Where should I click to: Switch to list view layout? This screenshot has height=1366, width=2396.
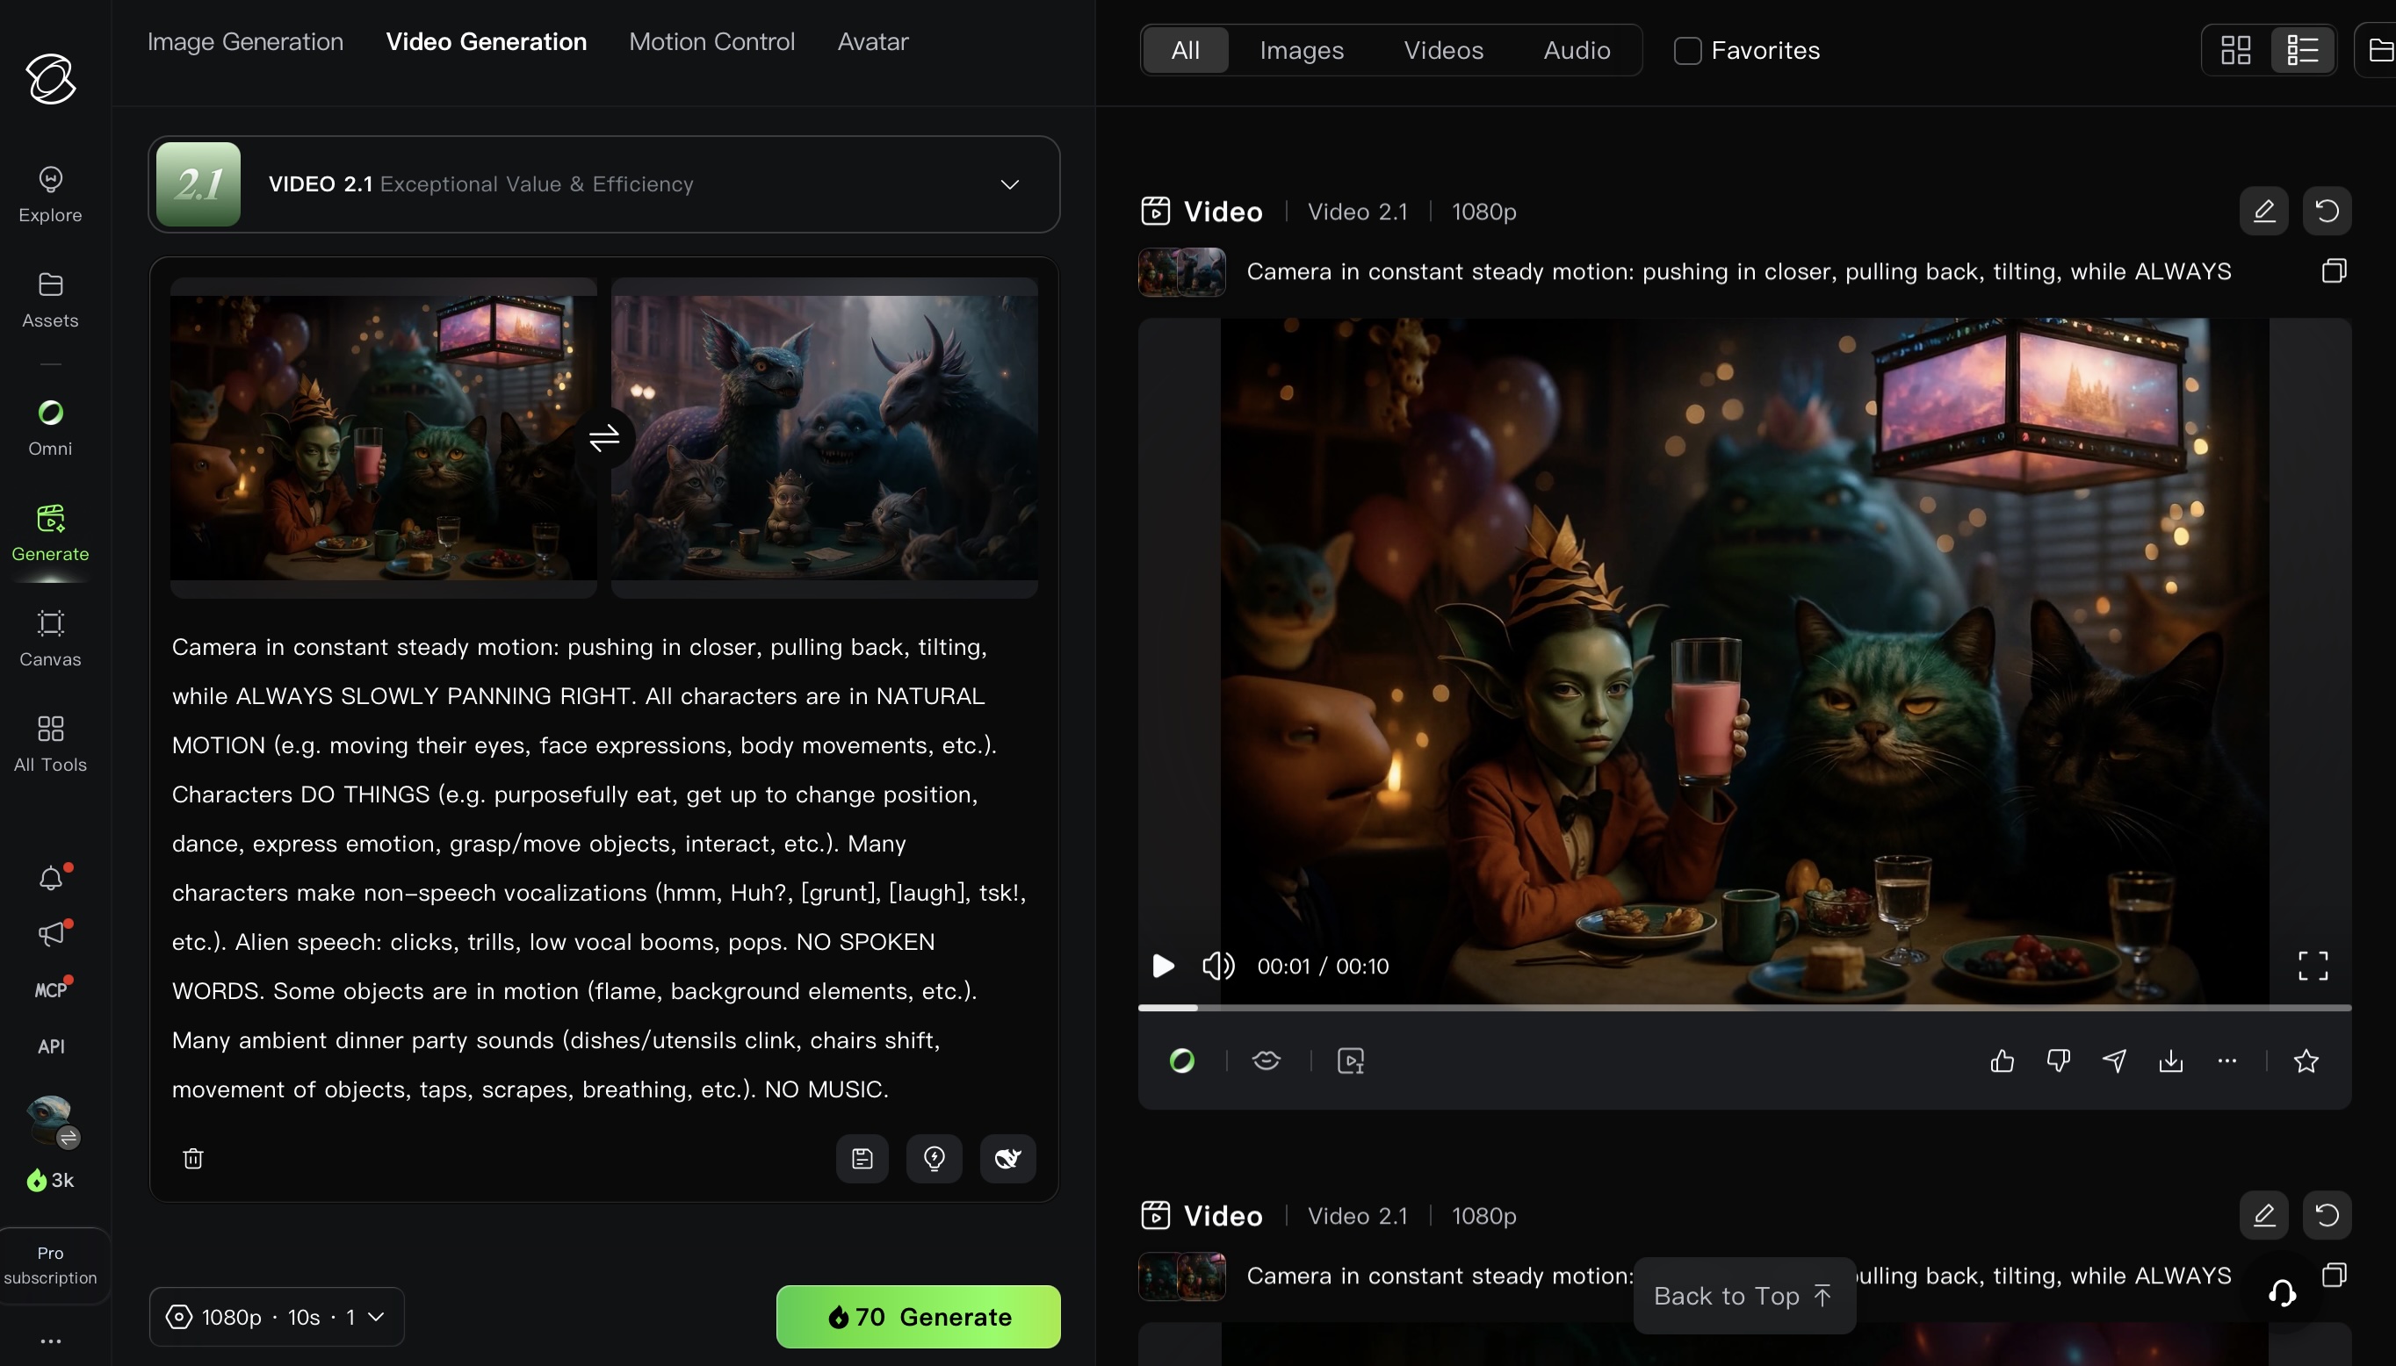tap(2303, 51)
